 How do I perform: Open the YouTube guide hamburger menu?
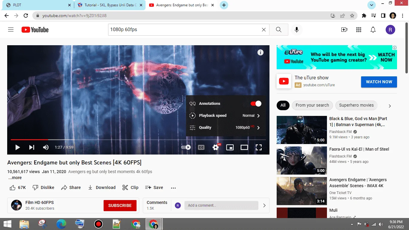11,30
